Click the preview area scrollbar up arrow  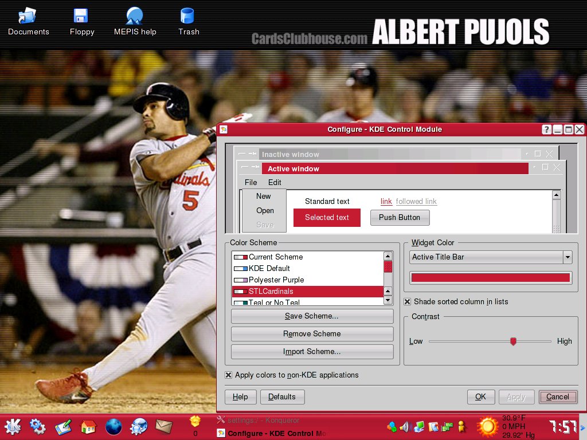pyautogui.click(x=556, y=195)
